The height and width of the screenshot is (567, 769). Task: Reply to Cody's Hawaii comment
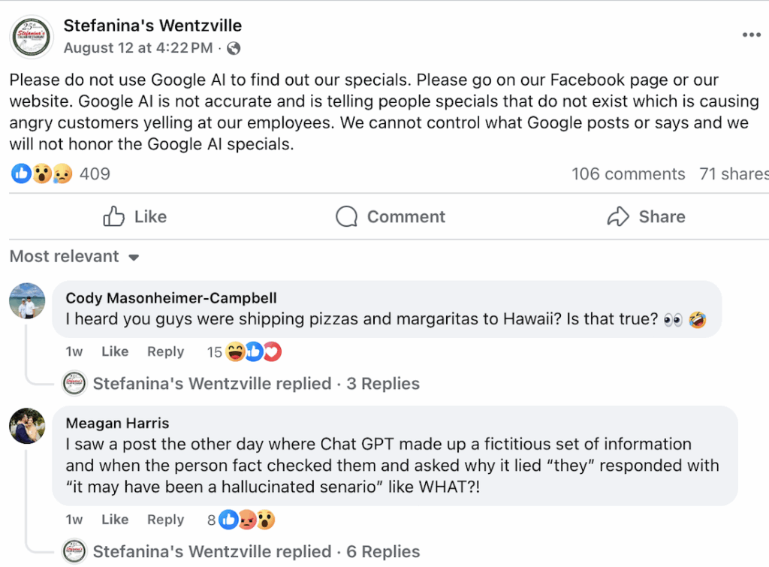pyautogui.click(x=165, y=351)
